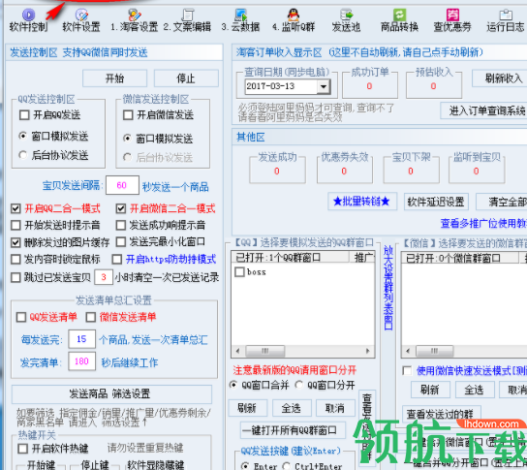Edit 发完清单 field showing 180
The width and height of the screenshot is (527, 470).
[81, 361]
